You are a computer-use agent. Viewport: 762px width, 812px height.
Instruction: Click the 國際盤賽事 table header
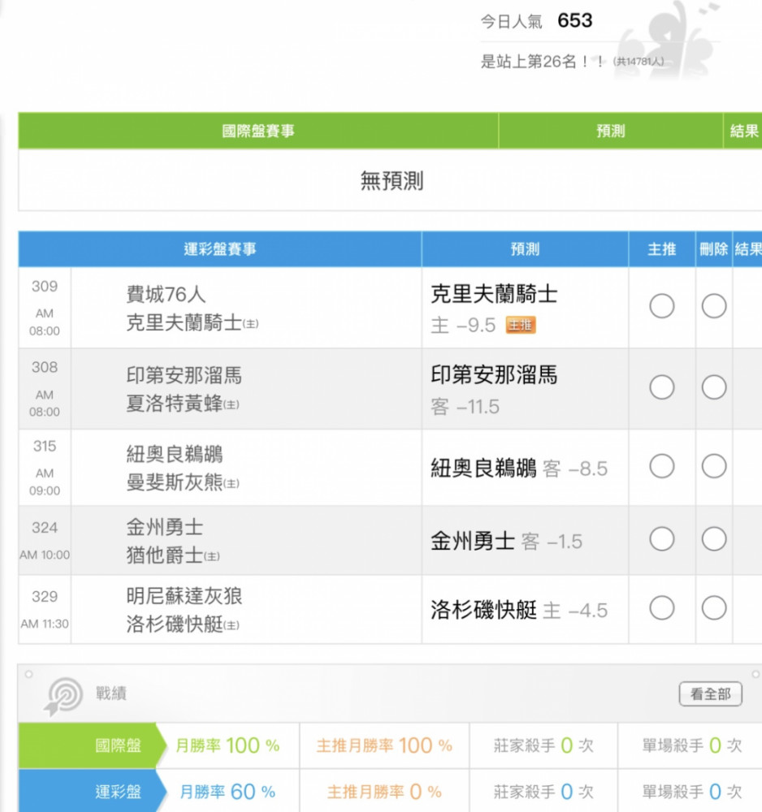click(258, 131)
